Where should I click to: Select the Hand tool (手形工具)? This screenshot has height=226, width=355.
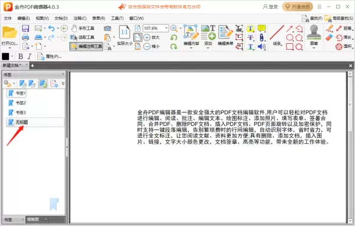pyautogui.click(x=83, y=28)
